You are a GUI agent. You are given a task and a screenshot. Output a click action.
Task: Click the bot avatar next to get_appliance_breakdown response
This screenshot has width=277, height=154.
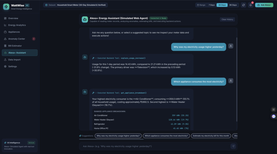[x=85, y=92]
